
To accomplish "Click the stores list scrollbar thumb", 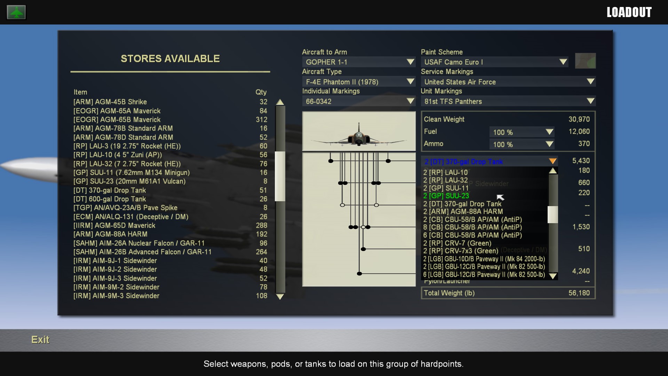I will pos(280,176).
